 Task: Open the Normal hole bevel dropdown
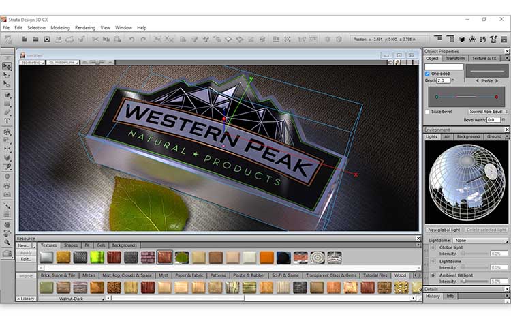click(x=489, y=112)
